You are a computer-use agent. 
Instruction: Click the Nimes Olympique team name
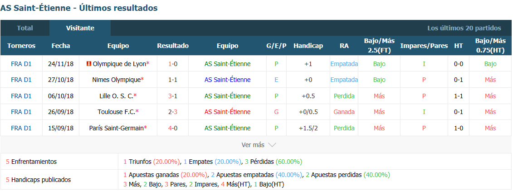point(117,80)
